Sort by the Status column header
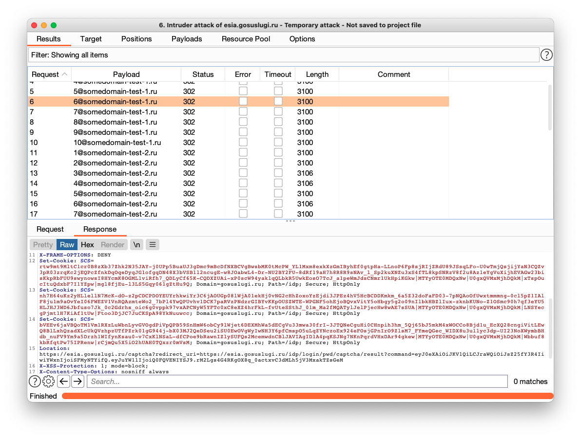Screen dimensions: 581x438 click(203, 74)
